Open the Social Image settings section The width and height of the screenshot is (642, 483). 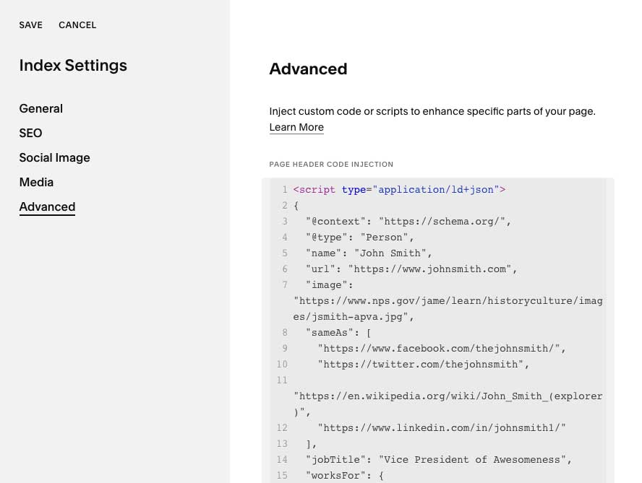click(x=54, y=158)
